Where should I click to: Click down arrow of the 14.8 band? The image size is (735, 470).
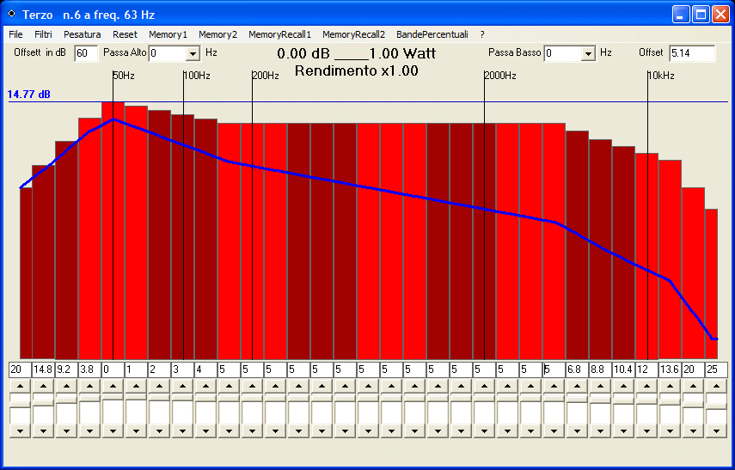pyautogui.click(x=43, y=431)
